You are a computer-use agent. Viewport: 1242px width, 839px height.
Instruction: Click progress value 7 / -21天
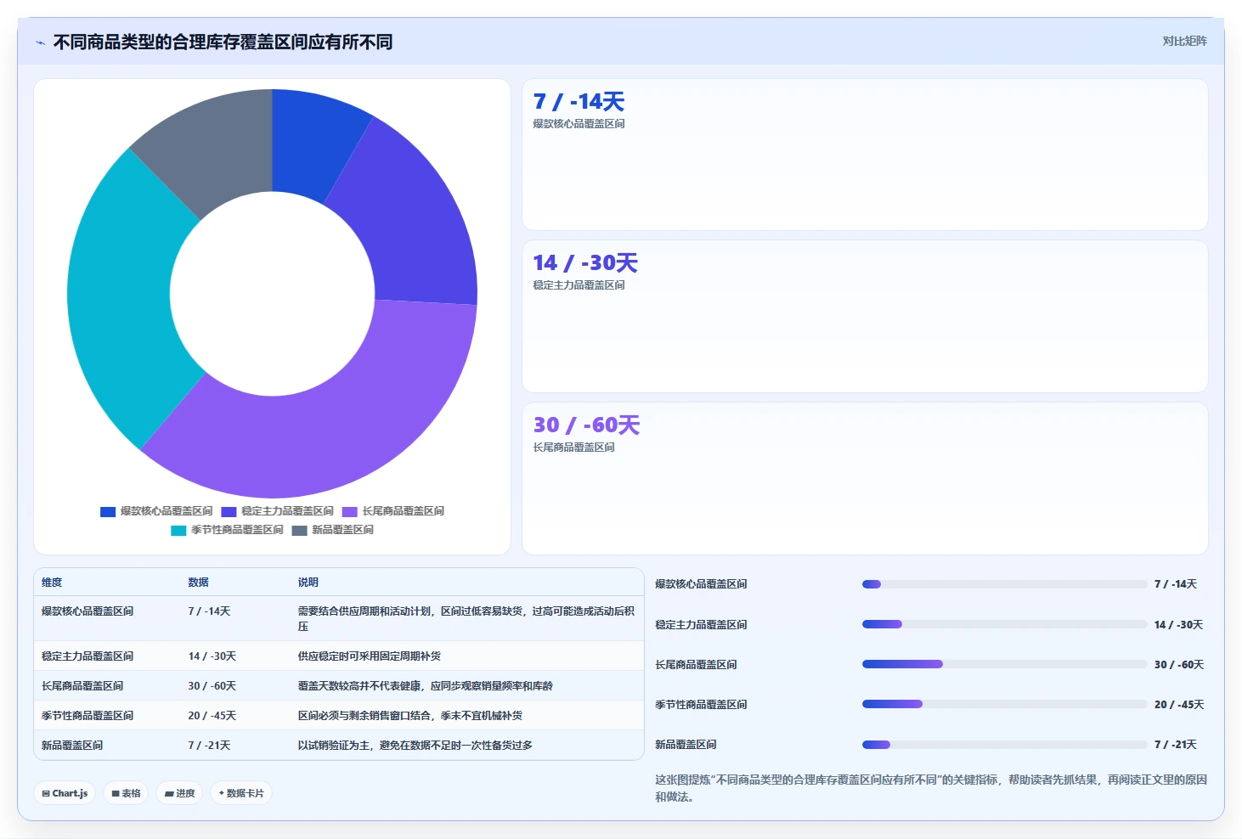1176,745
